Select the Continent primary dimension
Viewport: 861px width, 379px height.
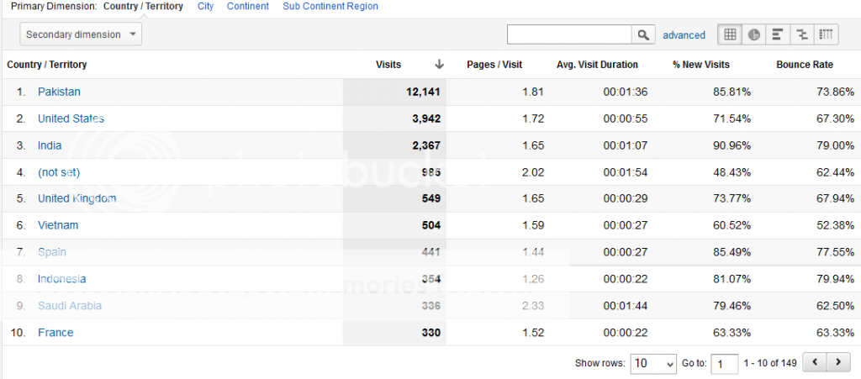pyautogui.click(x=248, y=7)
